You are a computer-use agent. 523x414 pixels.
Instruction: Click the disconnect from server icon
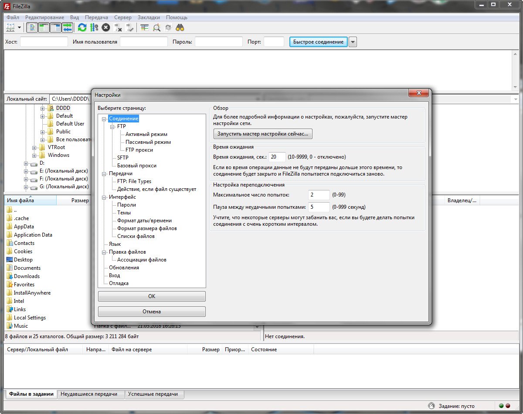pos(118,27)
